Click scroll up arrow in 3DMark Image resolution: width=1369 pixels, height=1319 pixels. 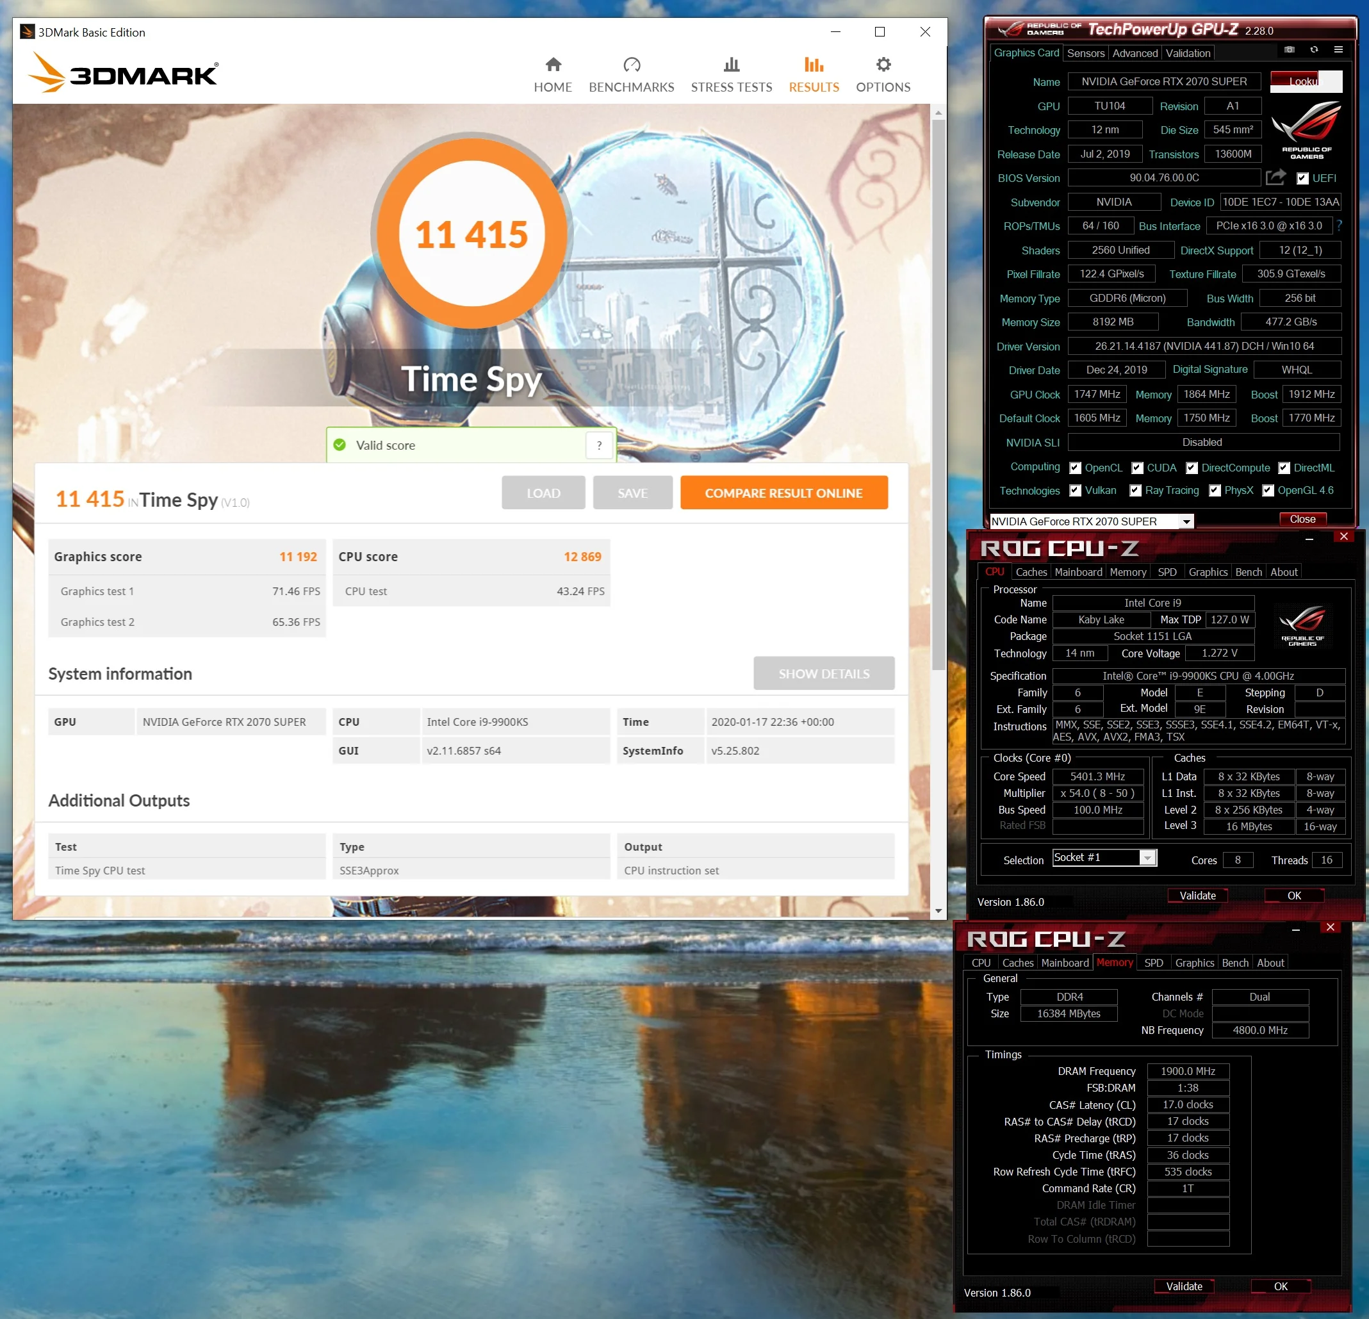click(938, 113)
